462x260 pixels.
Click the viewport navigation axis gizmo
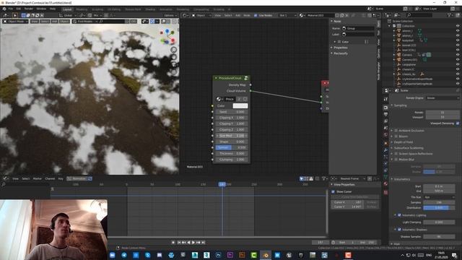tap(167, 37)
